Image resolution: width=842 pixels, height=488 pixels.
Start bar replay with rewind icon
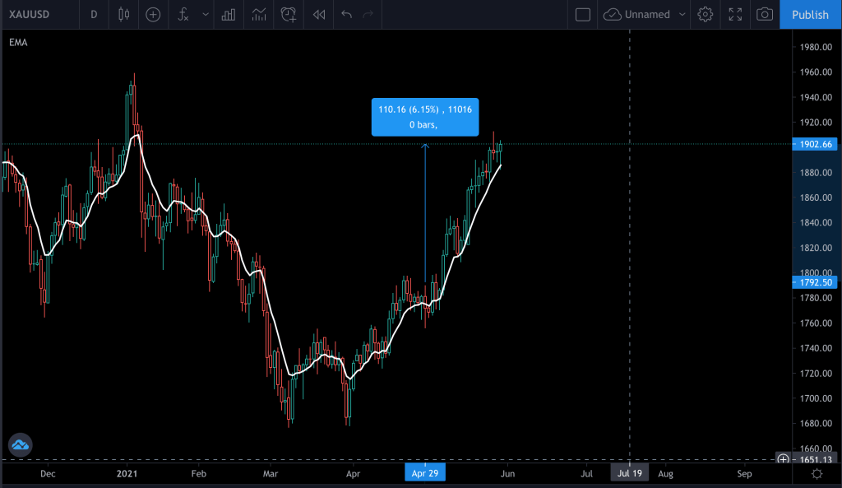(319, 14)
